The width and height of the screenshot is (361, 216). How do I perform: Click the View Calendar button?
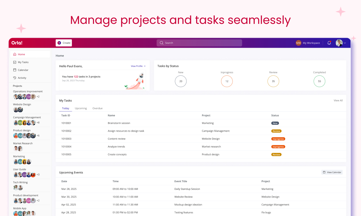(332, 172)
